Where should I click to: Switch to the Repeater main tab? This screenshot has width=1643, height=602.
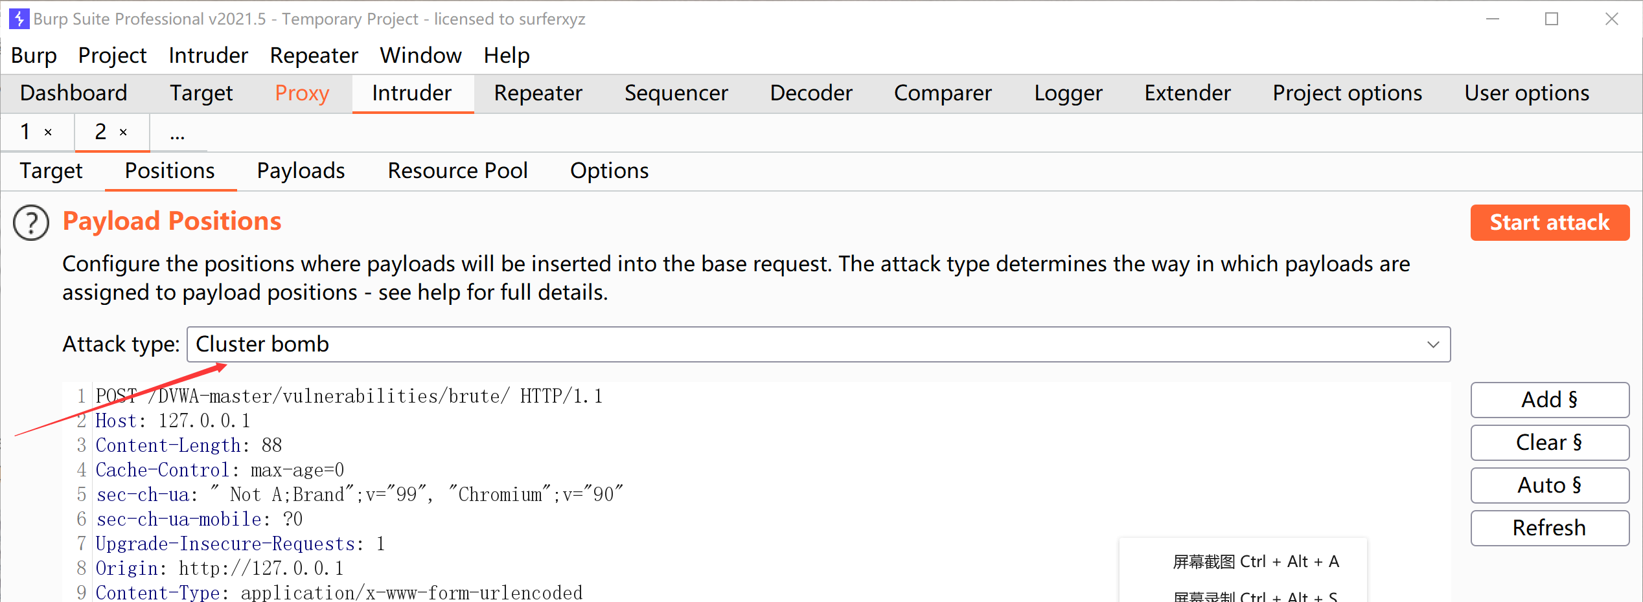pyautogui.click(x=538, y=94)
